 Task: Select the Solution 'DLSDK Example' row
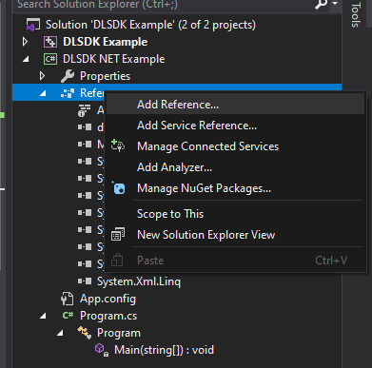tap(150, 25)
